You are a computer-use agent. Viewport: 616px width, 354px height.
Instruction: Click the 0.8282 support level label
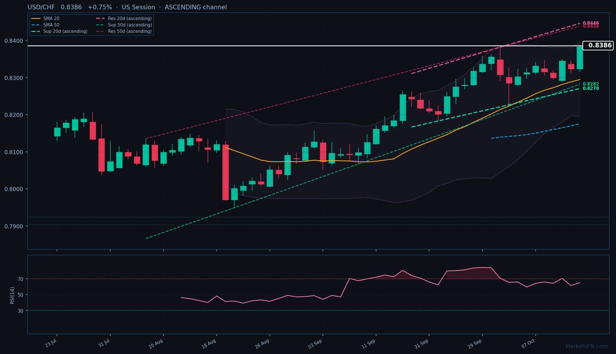click(x=591, y=84)
